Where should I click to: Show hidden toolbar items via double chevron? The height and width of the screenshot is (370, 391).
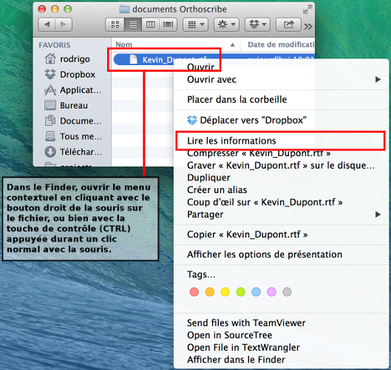(x=308, y=26)
